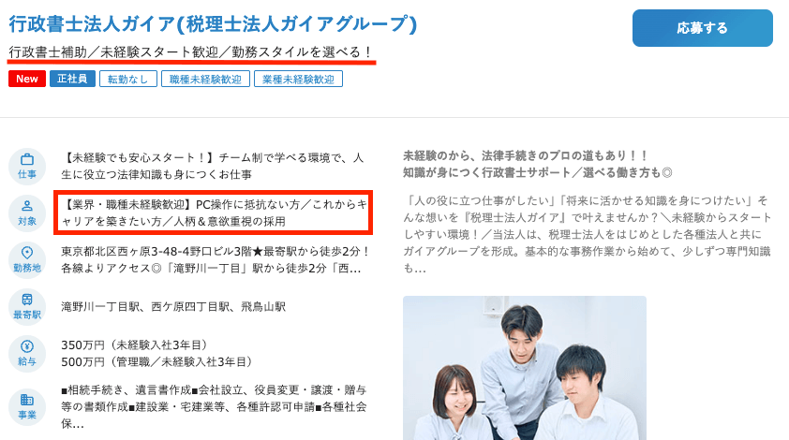Click the 給与 yen icon
This screenshot has width=789, height=440.
pyautogui.click(x=27, y=354)
